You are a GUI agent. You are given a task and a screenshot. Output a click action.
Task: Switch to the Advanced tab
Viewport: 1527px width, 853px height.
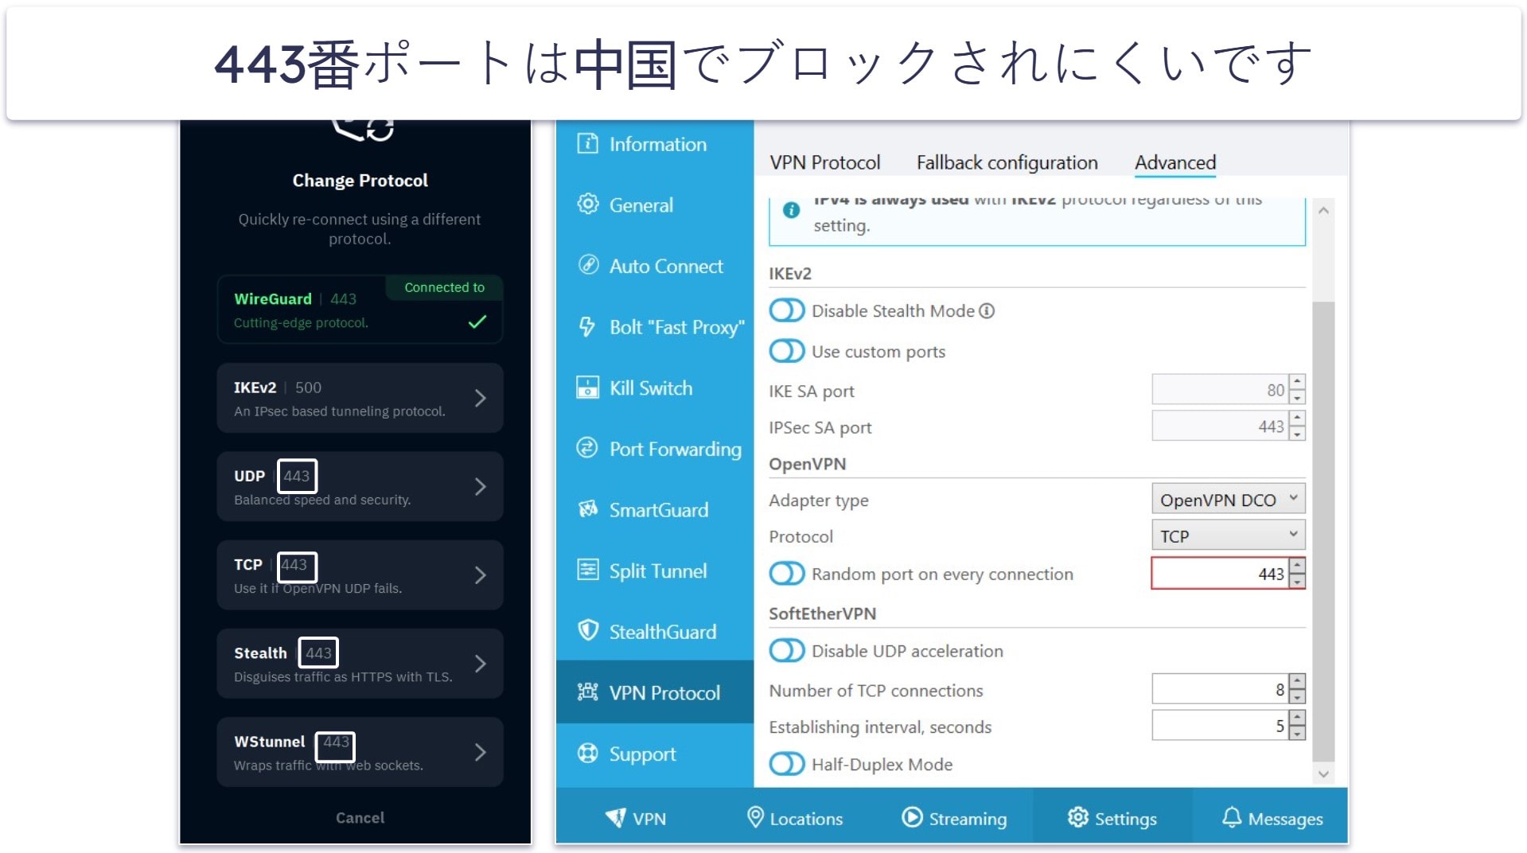point(1175,162)
